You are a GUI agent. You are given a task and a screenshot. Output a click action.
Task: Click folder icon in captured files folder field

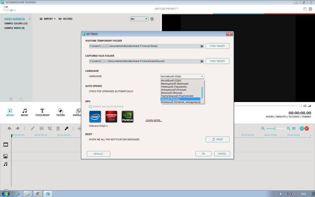(x=202, y=61)
